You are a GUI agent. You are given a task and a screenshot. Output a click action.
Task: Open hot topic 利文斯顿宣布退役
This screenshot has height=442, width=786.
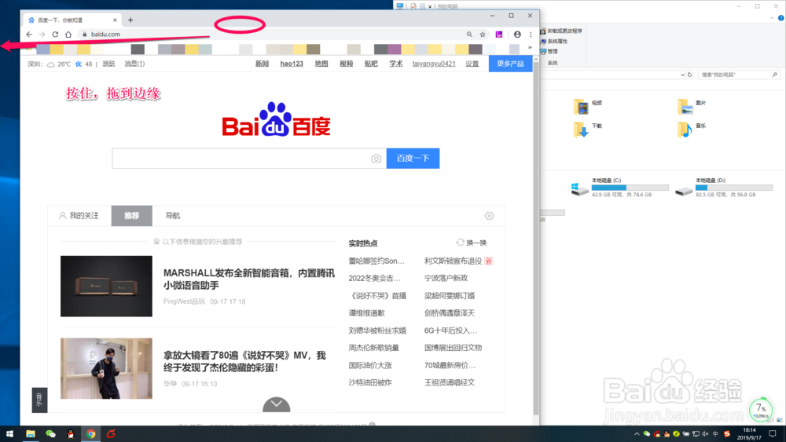click(x=454, y=261)
